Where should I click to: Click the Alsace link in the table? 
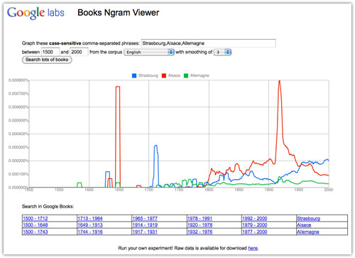point(304,225)
